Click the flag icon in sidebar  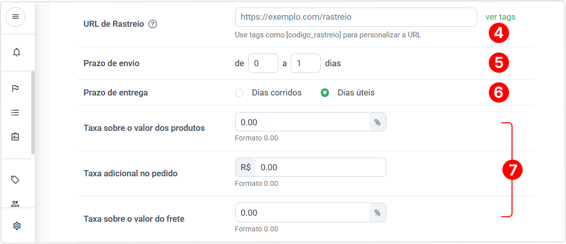tap(15, 88)
